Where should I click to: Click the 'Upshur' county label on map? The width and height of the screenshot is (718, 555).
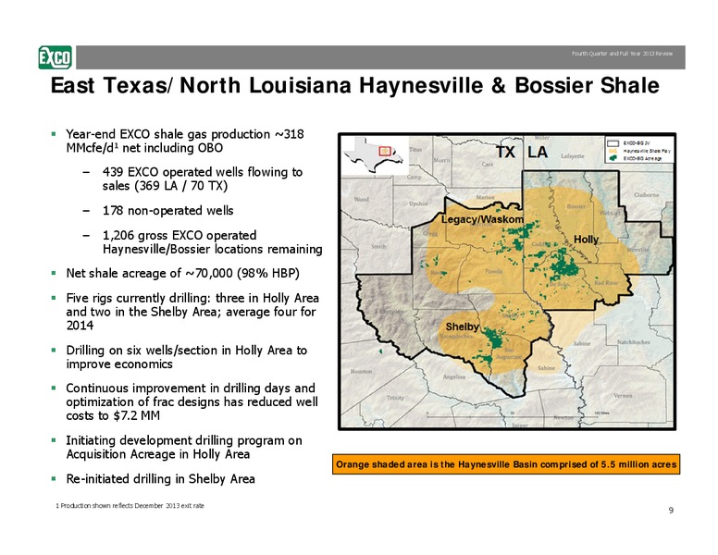[418, 203]
